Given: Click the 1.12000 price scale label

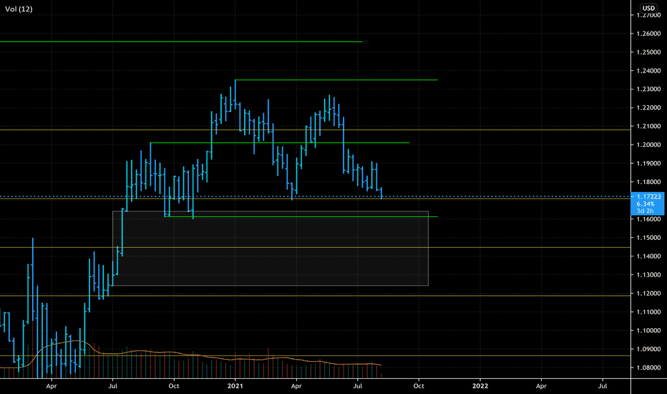Looking at the screenshot, I should 648,293.
